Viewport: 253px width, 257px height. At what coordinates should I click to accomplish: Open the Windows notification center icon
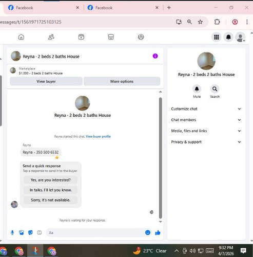[x=243, y=251]
